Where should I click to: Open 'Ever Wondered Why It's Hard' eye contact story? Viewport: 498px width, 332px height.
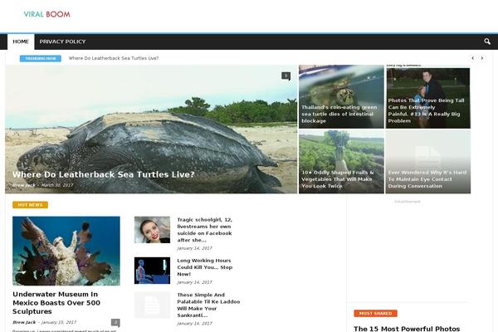pyautogui.click(x=427, y=179)
